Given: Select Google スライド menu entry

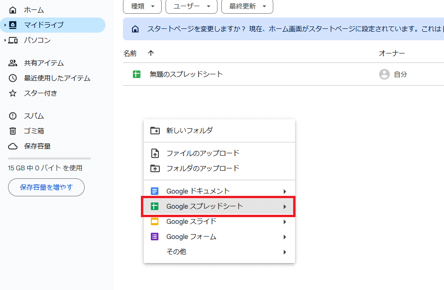Looking at the screenshot, I should (219, 221).
